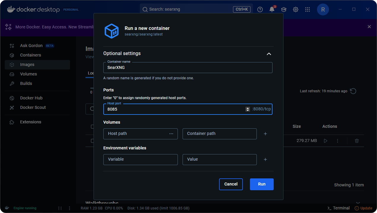Browse host path with ellipsis icon
This screenshot has height=213, width=377.
171,134
